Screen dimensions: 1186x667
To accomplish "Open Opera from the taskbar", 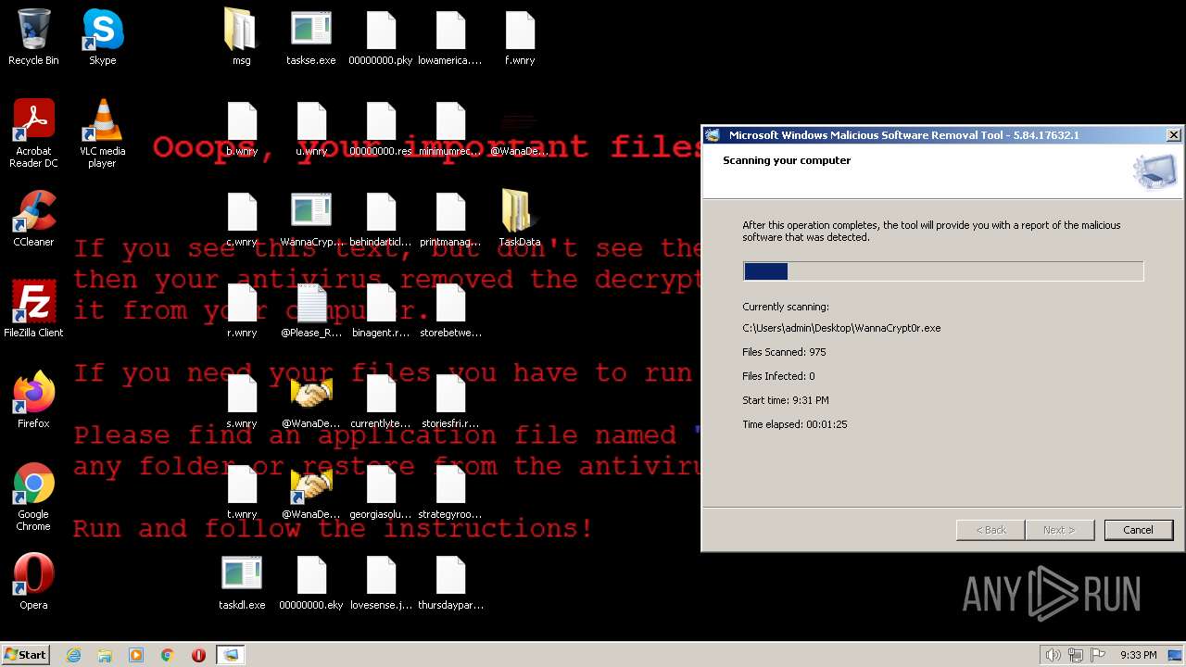I will 198,655.
